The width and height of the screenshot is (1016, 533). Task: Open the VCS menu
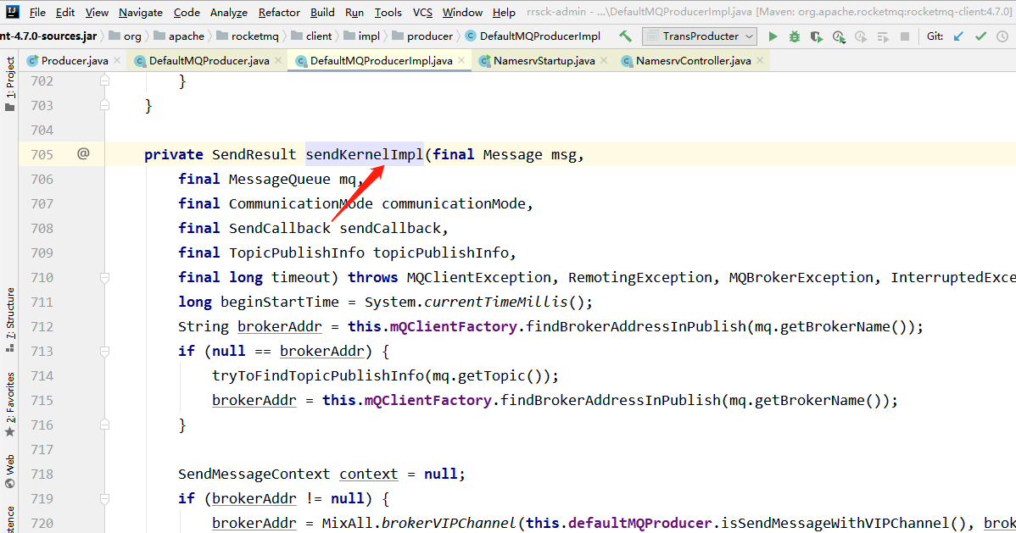[422, 13]
